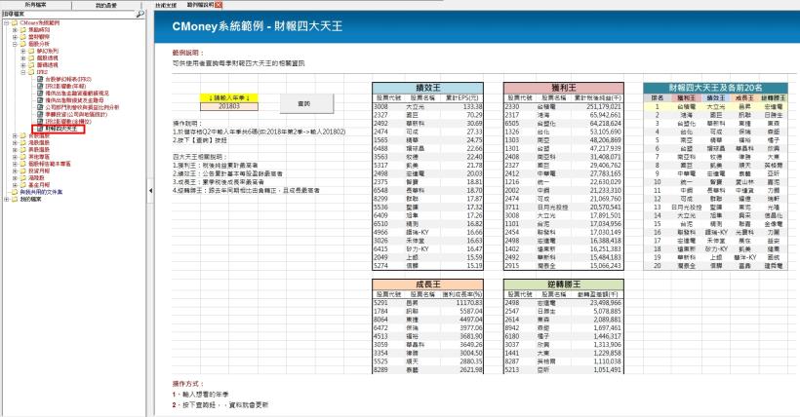
Task: Click the 我的檔案 folder icon
Action: tap(15, 199)
